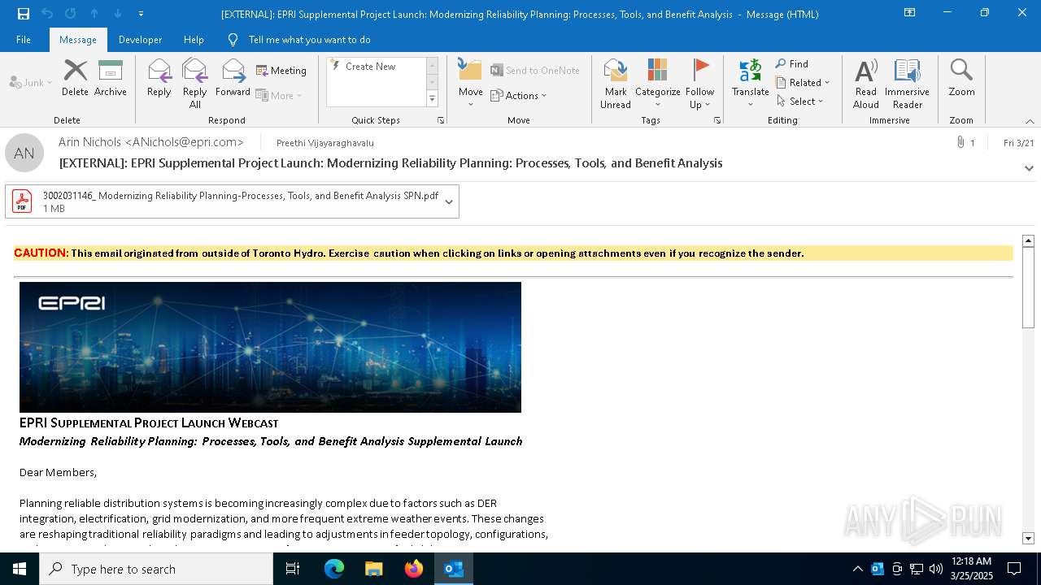1041x585 pixels.
Task: Click the Zoom magnifier button
Action: click(961, 78)
